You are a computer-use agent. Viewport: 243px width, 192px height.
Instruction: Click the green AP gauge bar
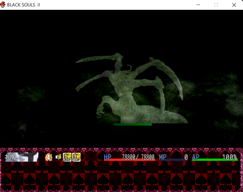point(215,159)
